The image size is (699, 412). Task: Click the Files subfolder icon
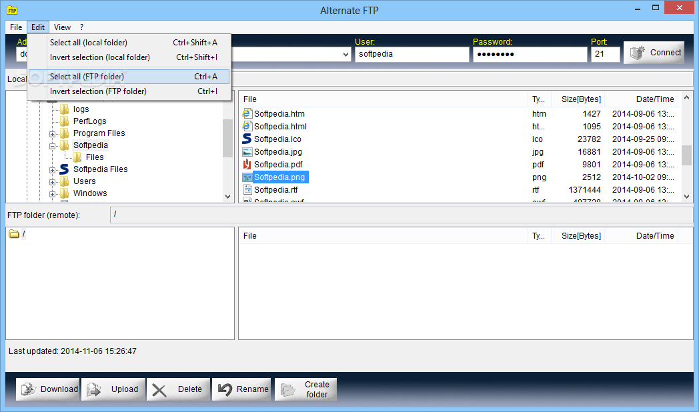pyautogui.click(x=77, y=157)
